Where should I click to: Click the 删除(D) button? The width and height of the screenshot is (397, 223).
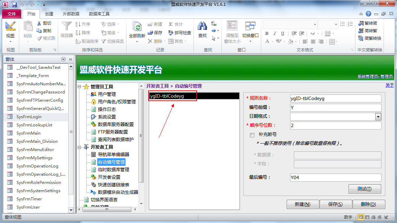tap(368, 205)
